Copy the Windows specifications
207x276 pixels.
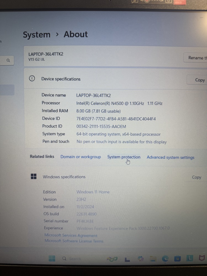click(197, 177)
